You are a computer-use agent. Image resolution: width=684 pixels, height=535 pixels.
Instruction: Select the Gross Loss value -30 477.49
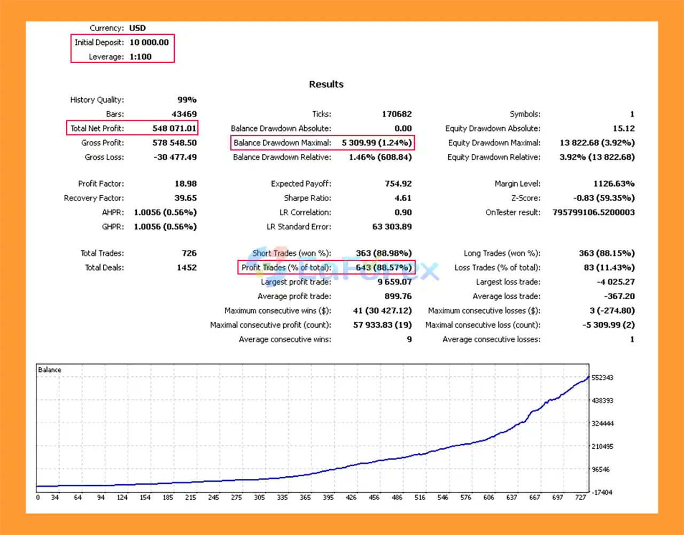coord(175,157)
